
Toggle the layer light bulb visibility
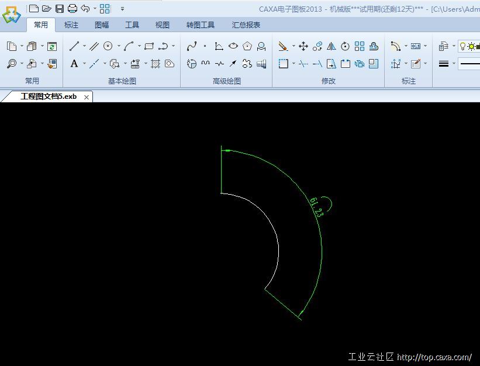pos(462,46)
